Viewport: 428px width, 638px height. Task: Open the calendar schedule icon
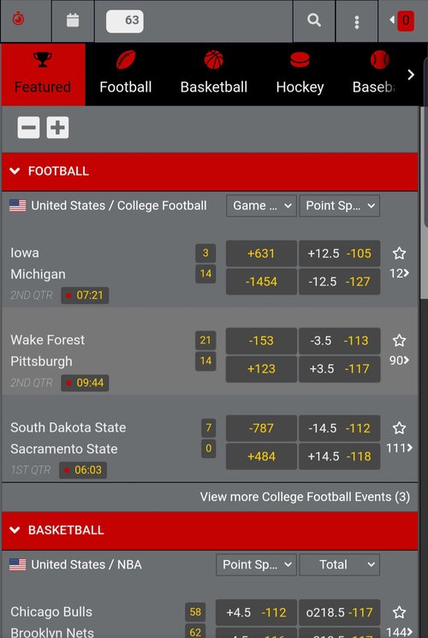[73, 20]
